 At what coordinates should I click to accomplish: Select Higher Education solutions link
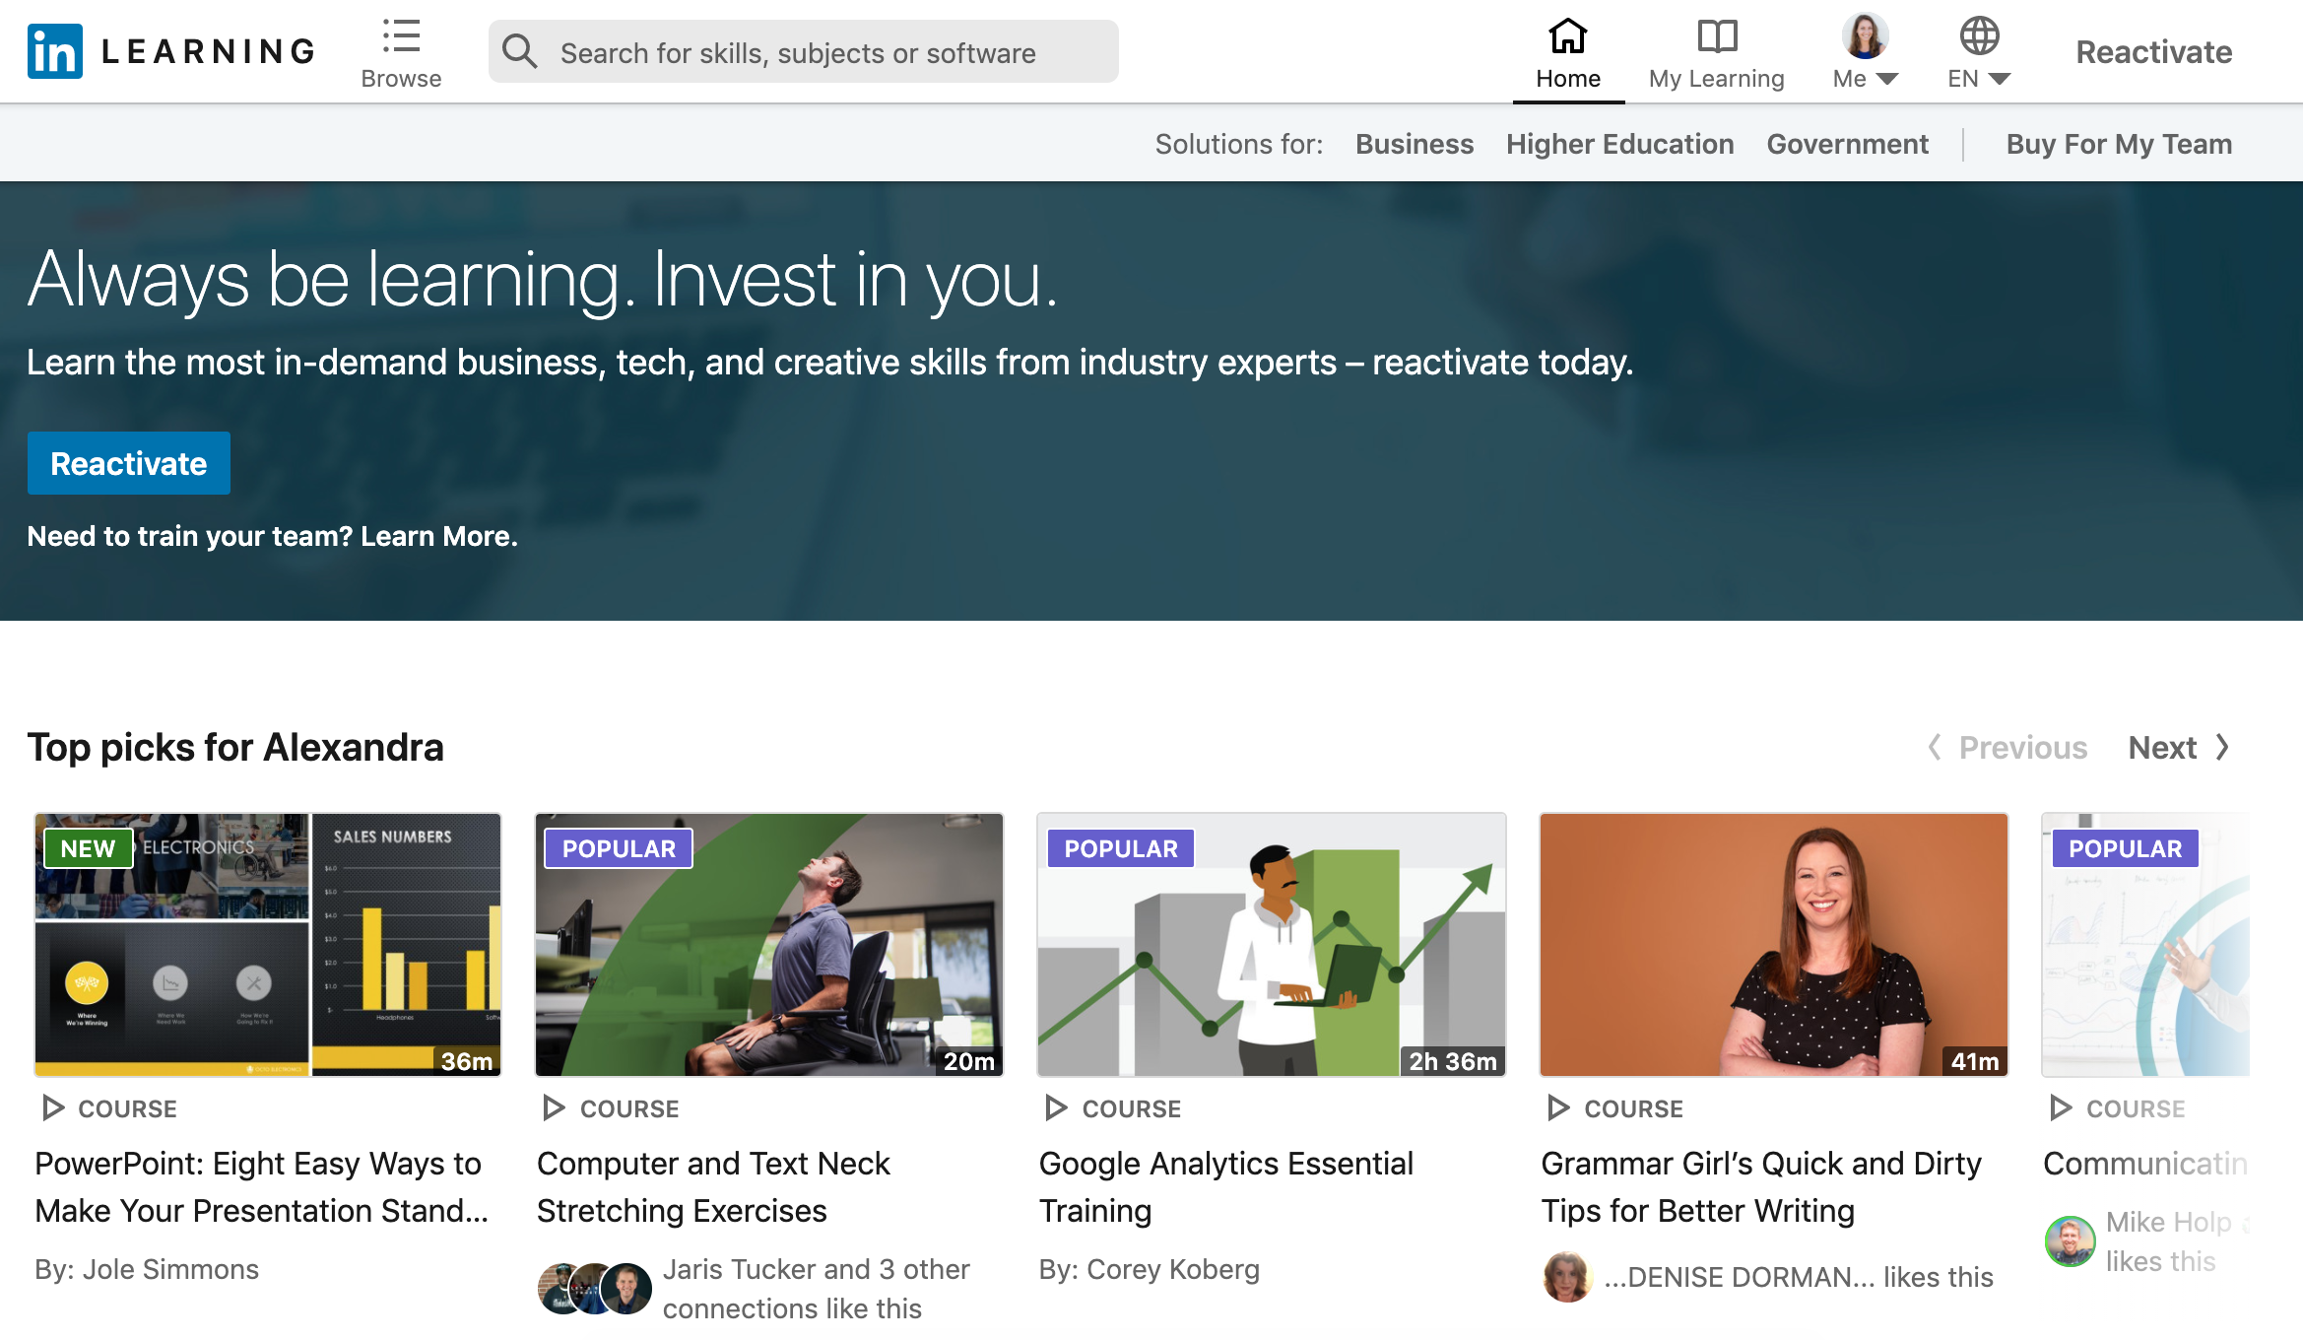(x=1619, y=144)
